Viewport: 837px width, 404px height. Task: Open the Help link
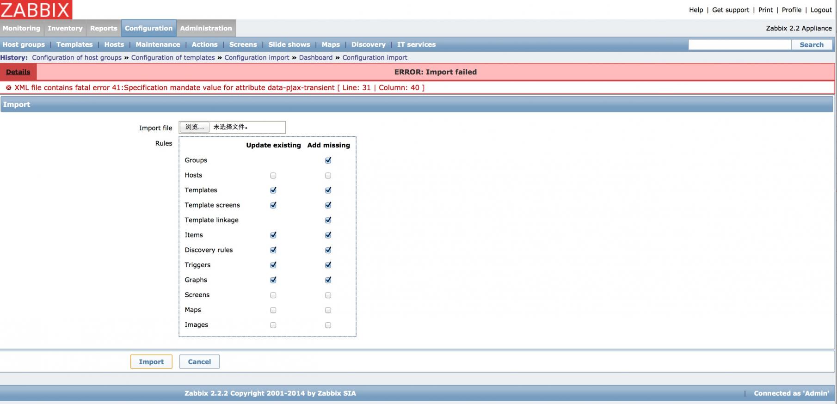tap(696, 10)
